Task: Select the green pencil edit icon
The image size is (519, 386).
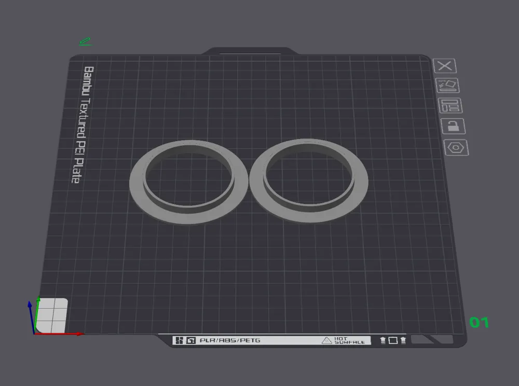Action: 85,41
